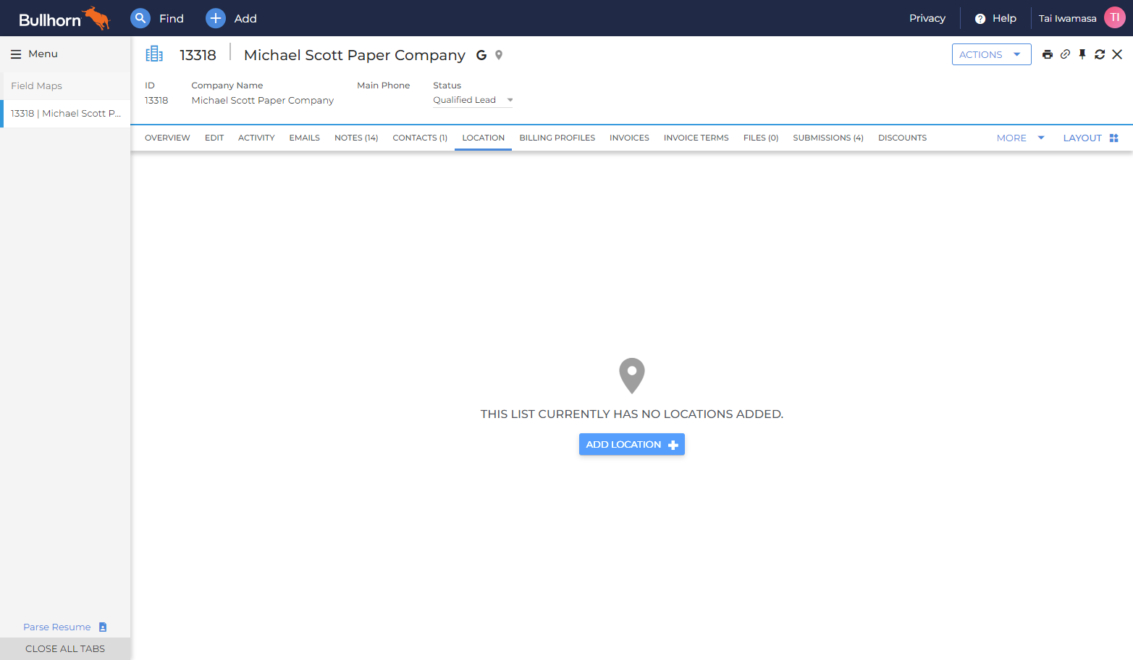Open the Qualified Lead status dropdown
Screen dimensions: 1133x660
point(473,100)
